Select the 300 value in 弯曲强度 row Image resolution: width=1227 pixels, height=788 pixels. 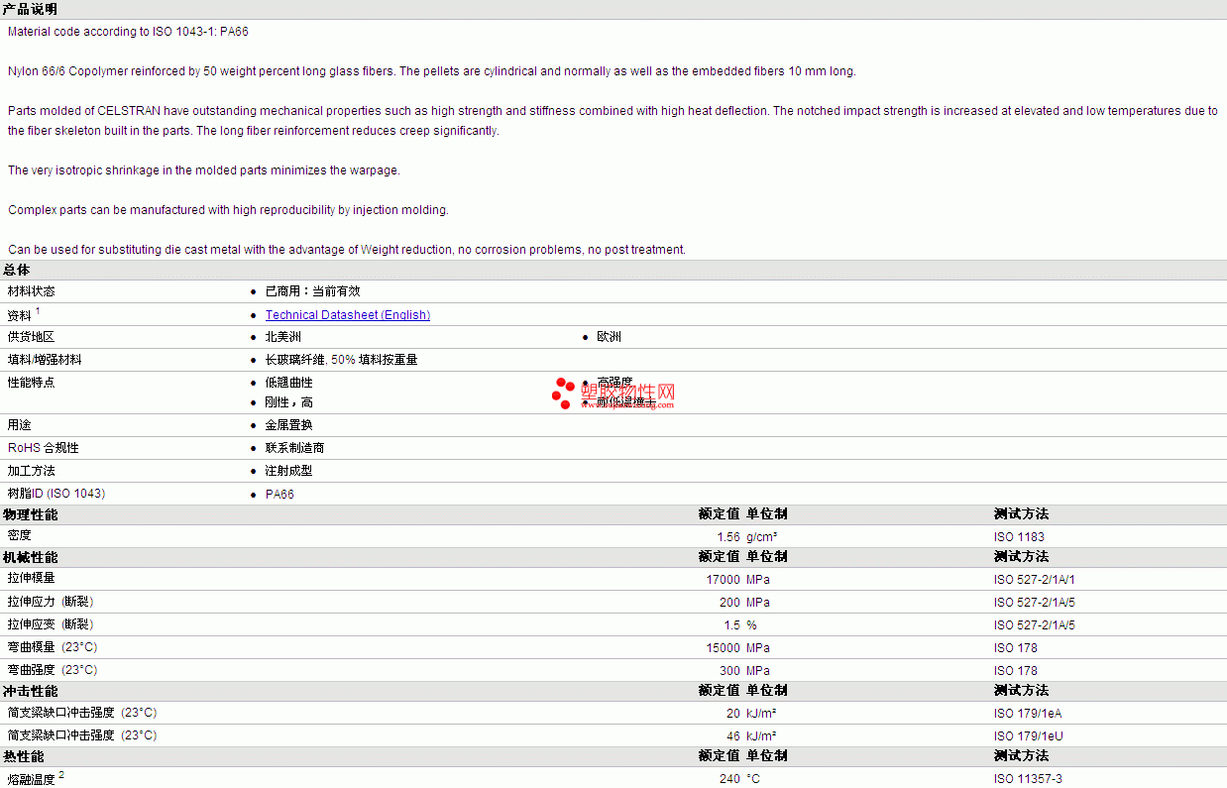730,671
